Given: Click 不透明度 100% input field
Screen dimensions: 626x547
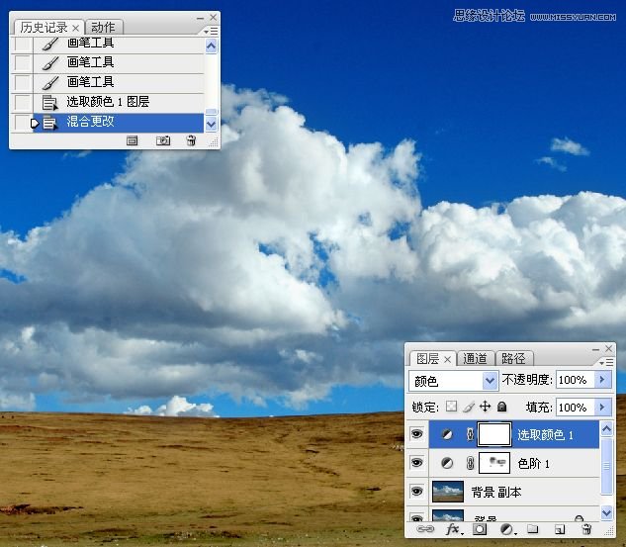Looking at the screenshot, I should (575, 379).
